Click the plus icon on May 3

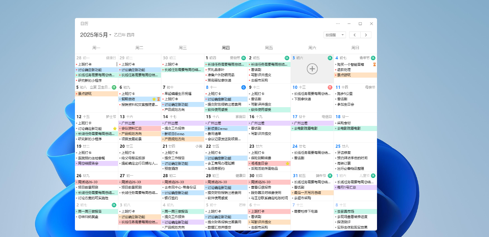pos(312,69)
